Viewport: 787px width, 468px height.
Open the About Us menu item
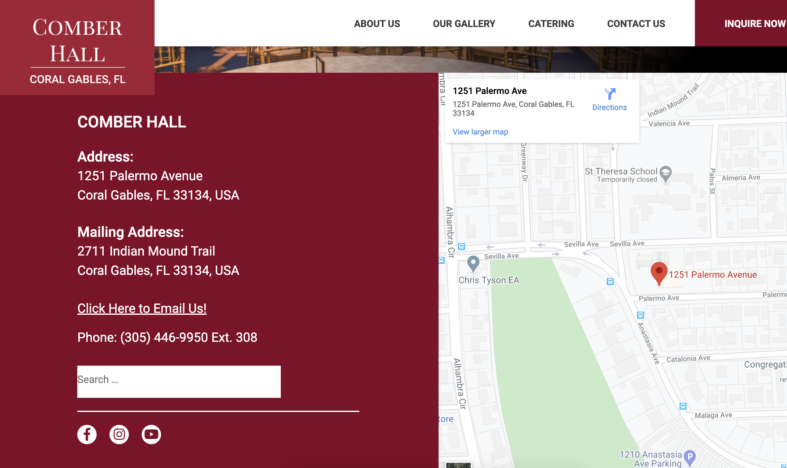coord(377,24)
